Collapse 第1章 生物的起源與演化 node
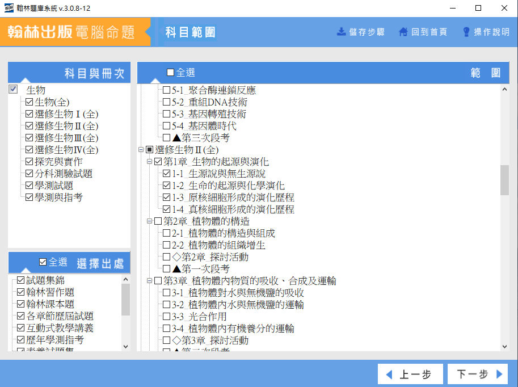Viewport: 518px width, 387px height. coord(150,162)
